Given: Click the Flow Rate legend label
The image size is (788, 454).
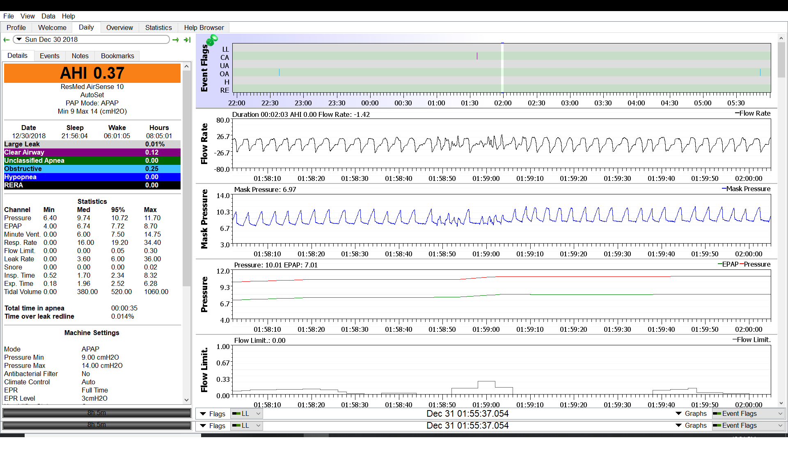Looking at the screenshot, I should 753,113.
